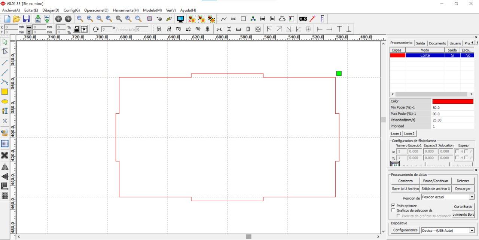The image size is (479, 240).
Task: Switch to the Salida tab
Action: 421,43
